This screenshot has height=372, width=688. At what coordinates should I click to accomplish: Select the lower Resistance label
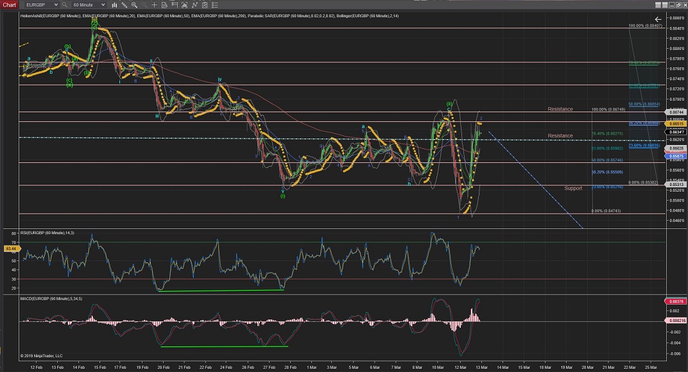[560, 136]
